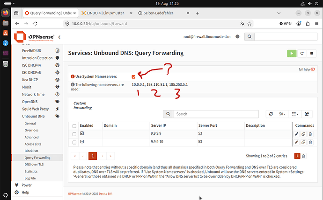Open the Access Lists submenu item
This screenshot has width=323, height=200.
click(x=33, y=144)
